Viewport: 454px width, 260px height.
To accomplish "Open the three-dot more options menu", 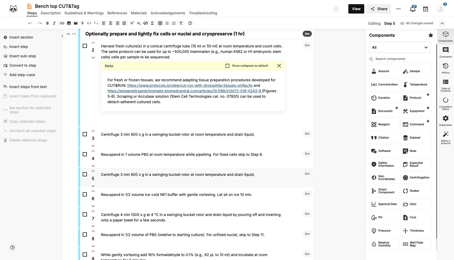I will tap(398, 9).
